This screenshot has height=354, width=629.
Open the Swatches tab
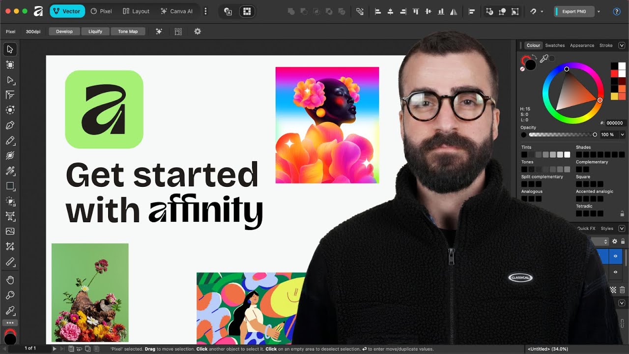coord(555,45)
